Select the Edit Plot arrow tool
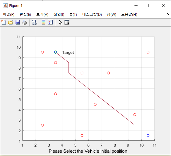 pos(60,22)
